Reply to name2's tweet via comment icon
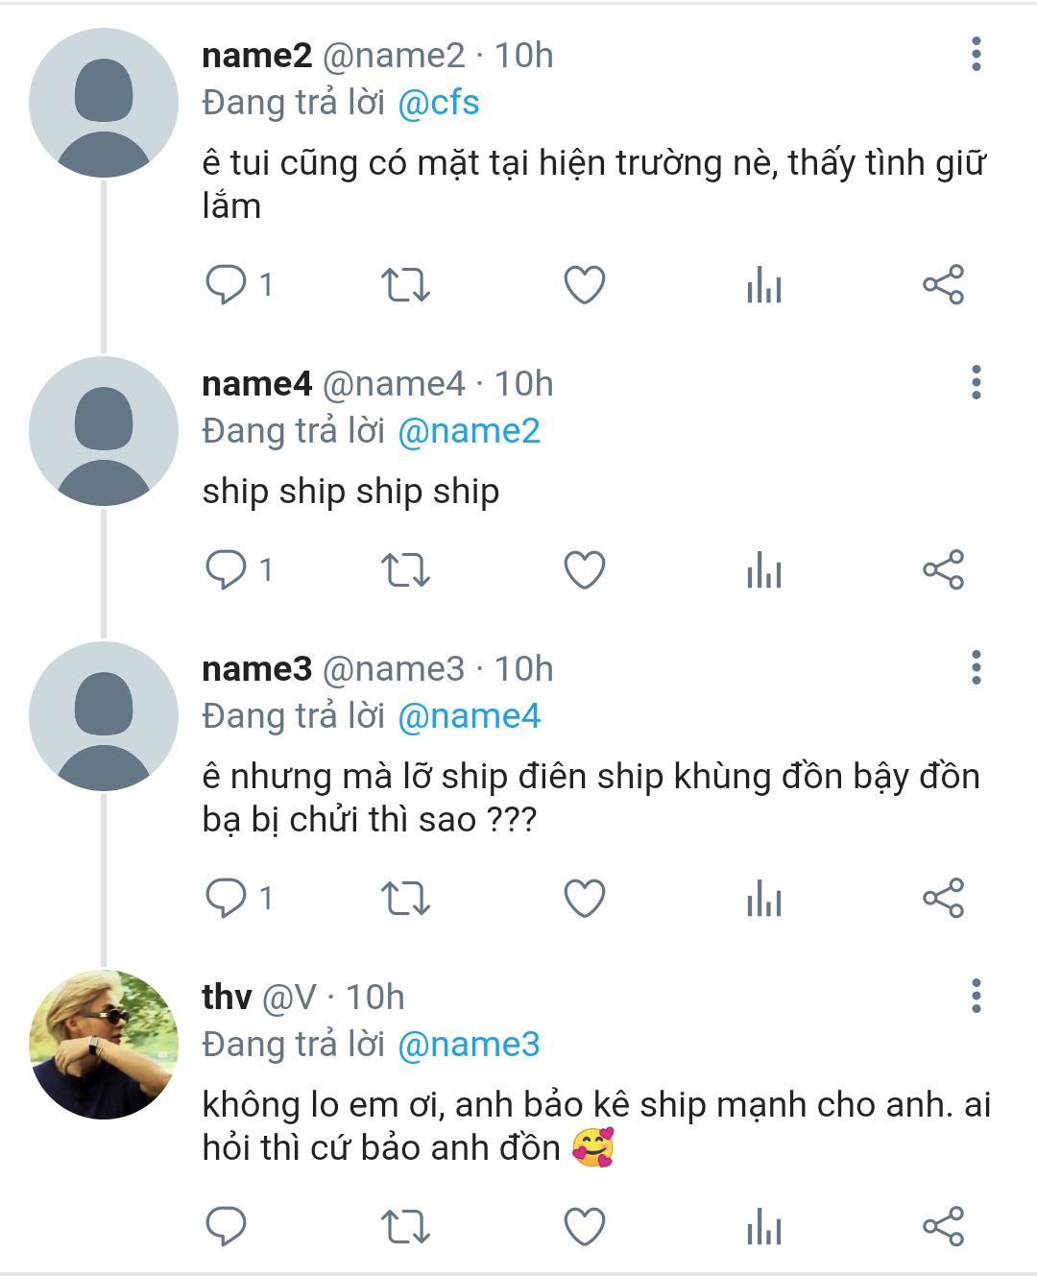The width and height of the screenshot is (1037, 1276). pos(227,285)
